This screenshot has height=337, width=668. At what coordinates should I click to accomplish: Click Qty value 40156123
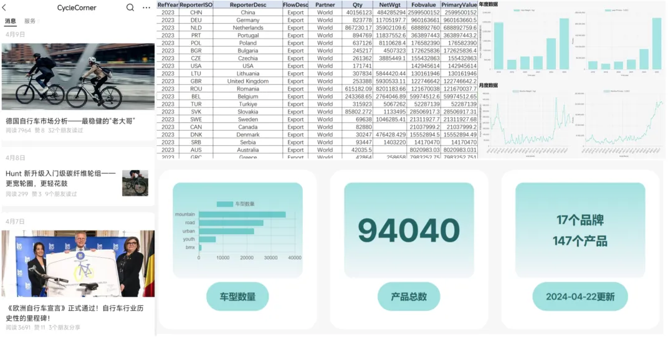[x=358, y=12]
